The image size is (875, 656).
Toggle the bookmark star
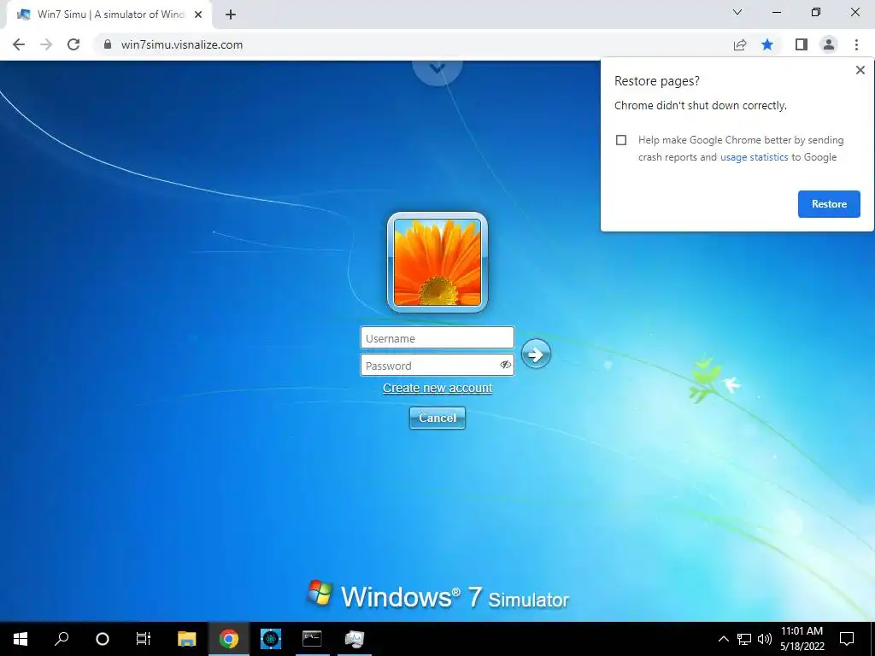coord(767,44)
